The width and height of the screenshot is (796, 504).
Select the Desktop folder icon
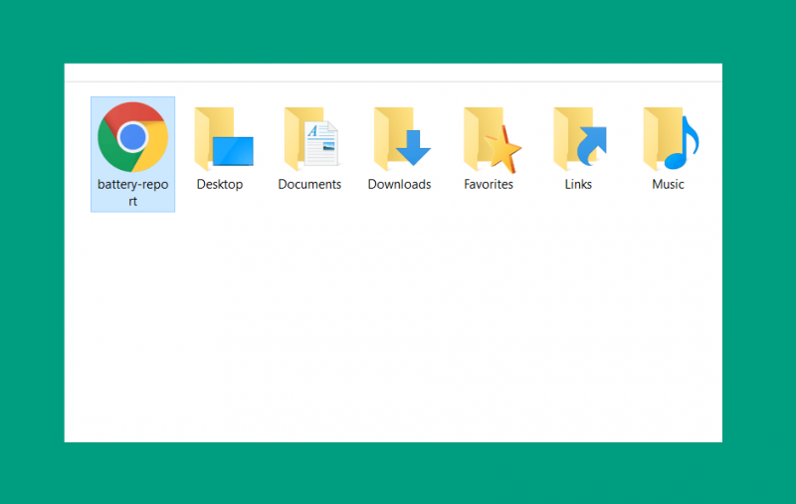click(x=223, y=139)
